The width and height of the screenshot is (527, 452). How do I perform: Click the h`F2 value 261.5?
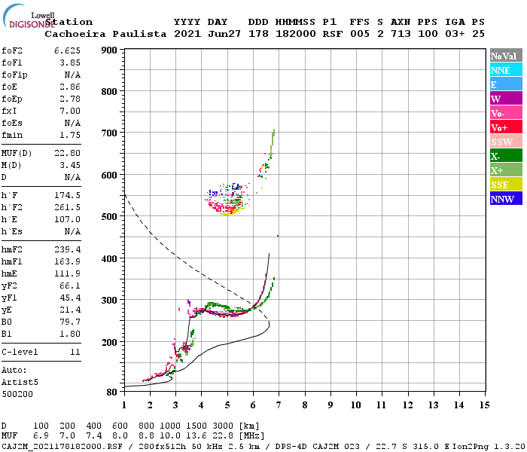pyautogui.click(x=67, y=207)
